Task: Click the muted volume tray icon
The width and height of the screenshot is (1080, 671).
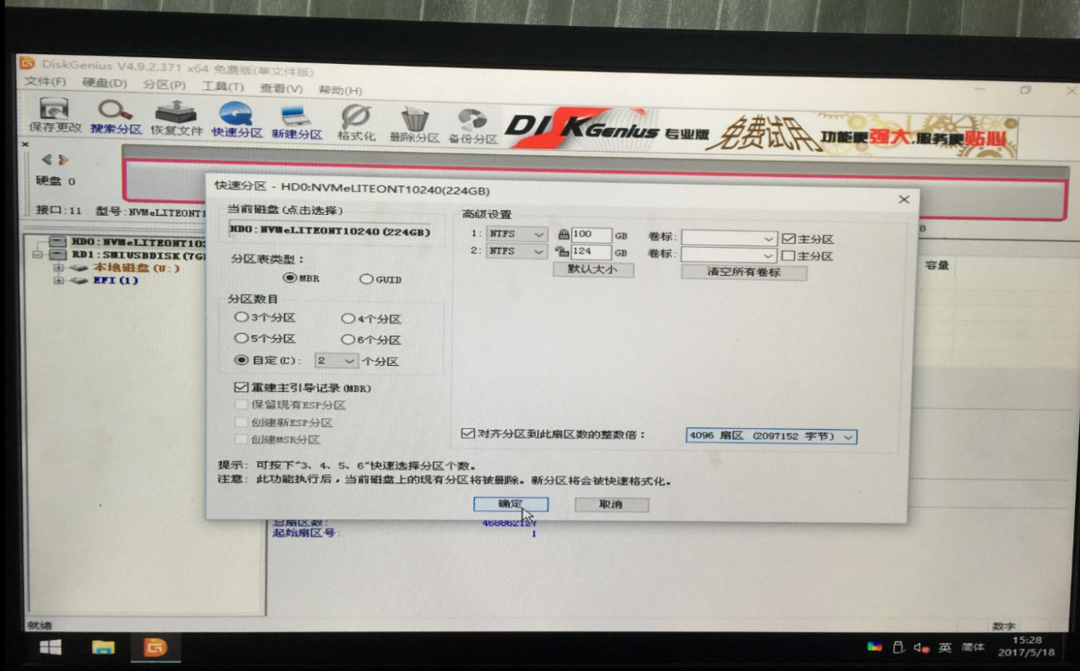Action: [921, 648]
